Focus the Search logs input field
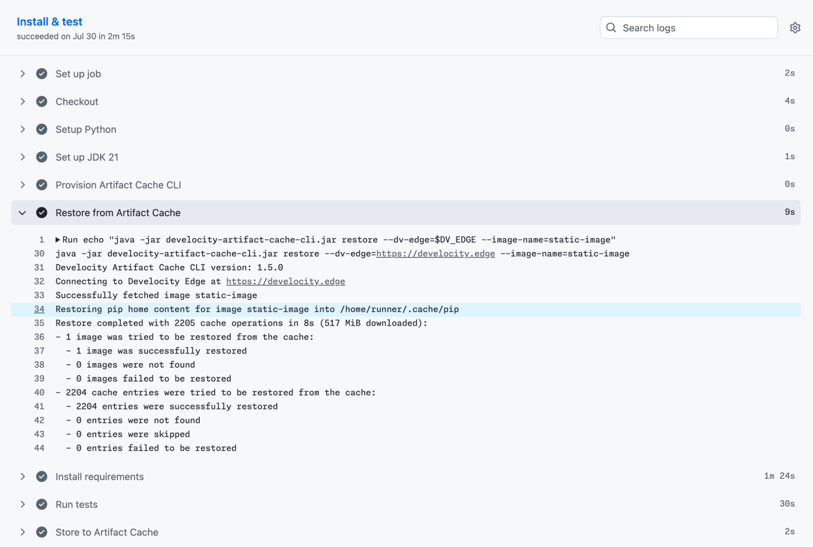 689,28
